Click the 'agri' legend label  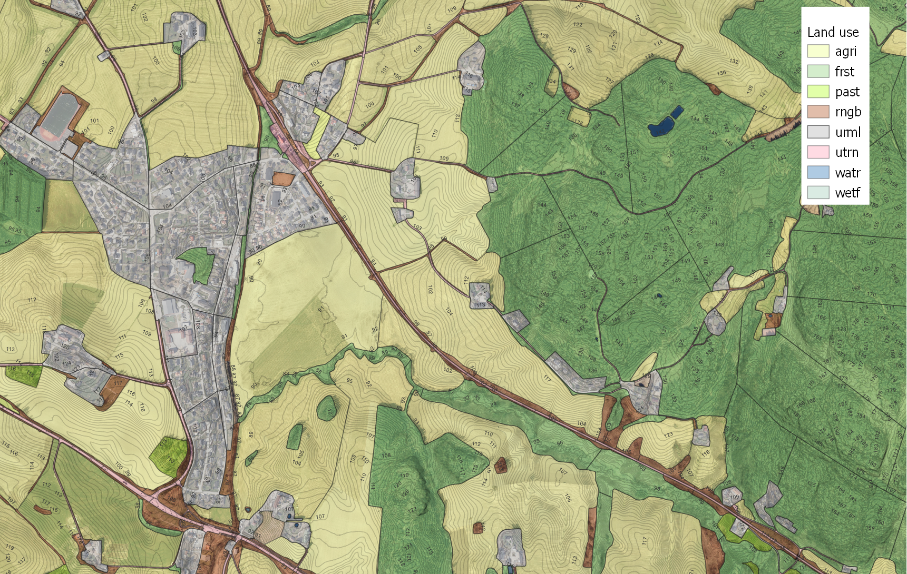click(846, 52)
